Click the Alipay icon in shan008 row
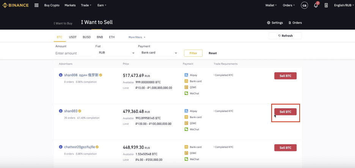Image resolution: width=355 pixels, height=168 pixels. (186, 75)
